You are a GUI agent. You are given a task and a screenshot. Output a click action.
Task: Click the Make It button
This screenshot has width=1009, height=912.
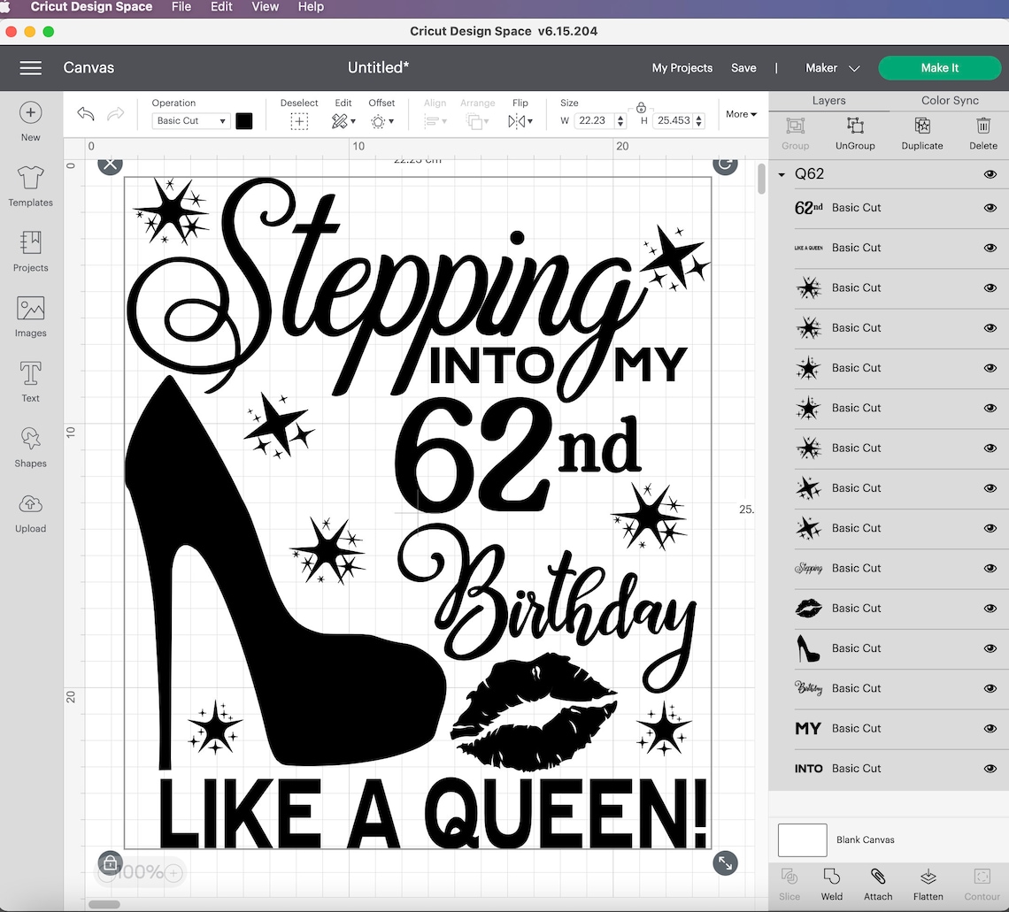pyautogui.click(x=940, y=67)
